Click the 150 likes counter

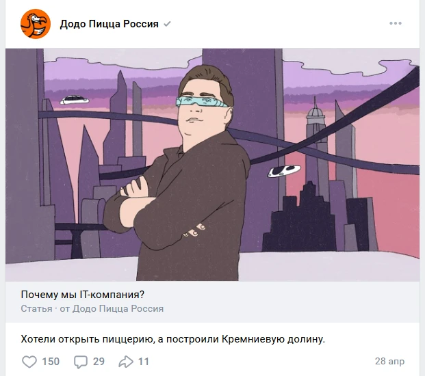tap(51, 362)
